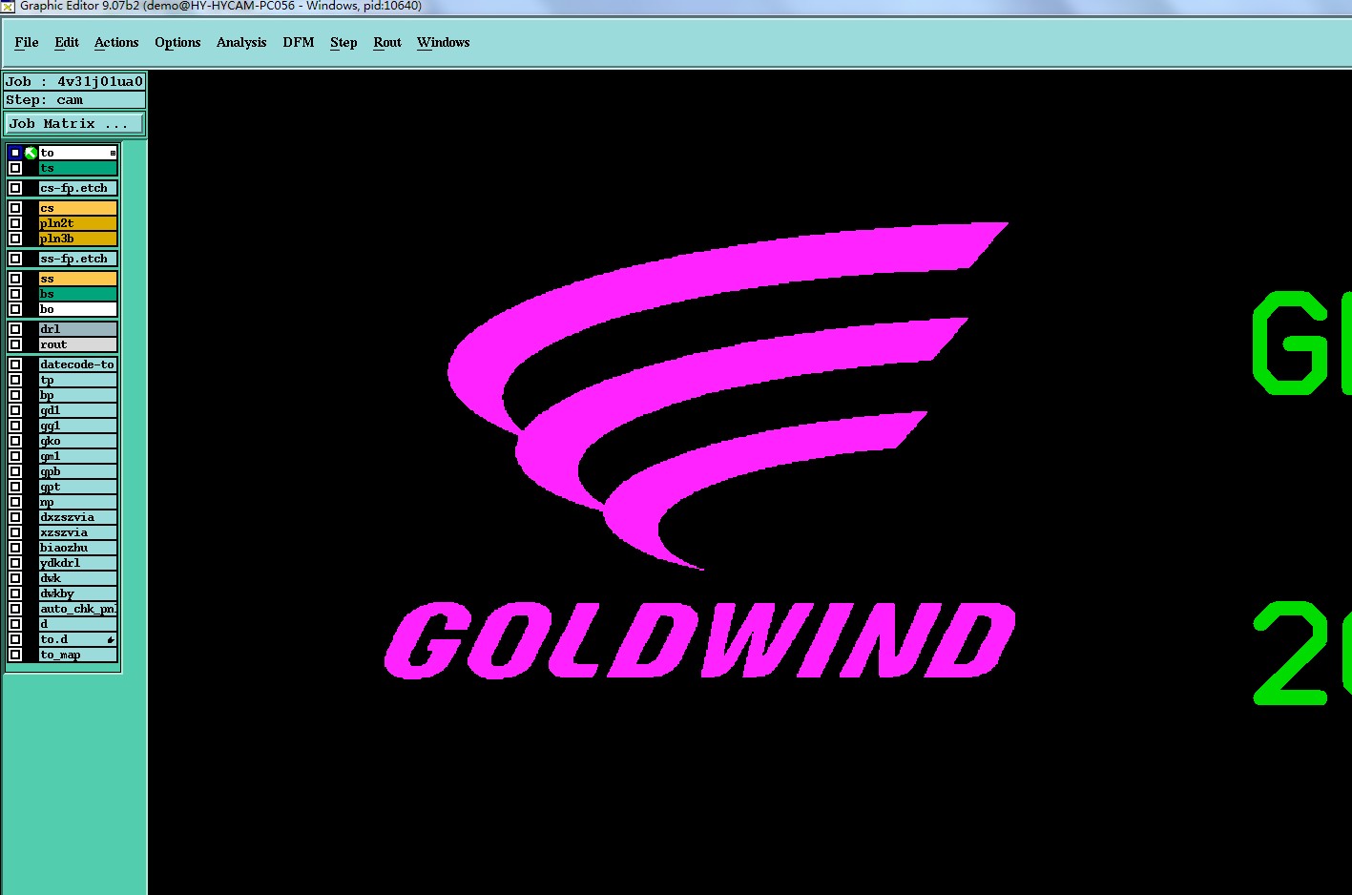This screenshot has width=1352, height=895.
Task: Open the Step menu
Action: (343, 42)
